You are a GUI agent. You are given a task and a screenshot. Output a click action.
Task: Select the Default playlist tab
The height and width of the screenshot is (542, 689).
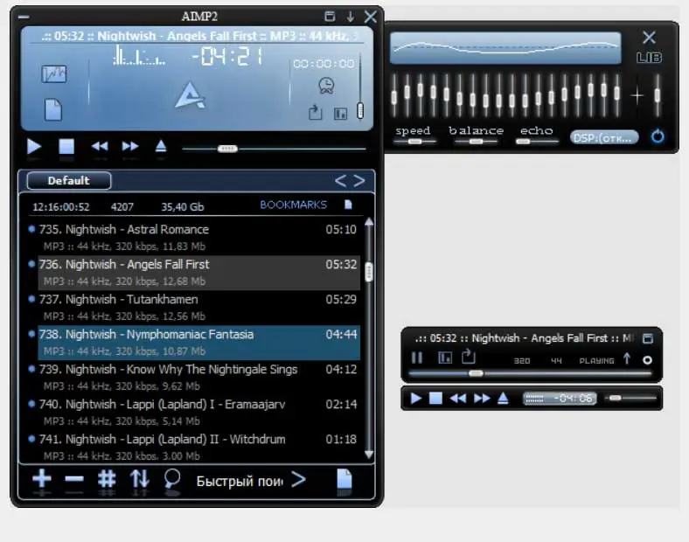(x=69, y=180)
